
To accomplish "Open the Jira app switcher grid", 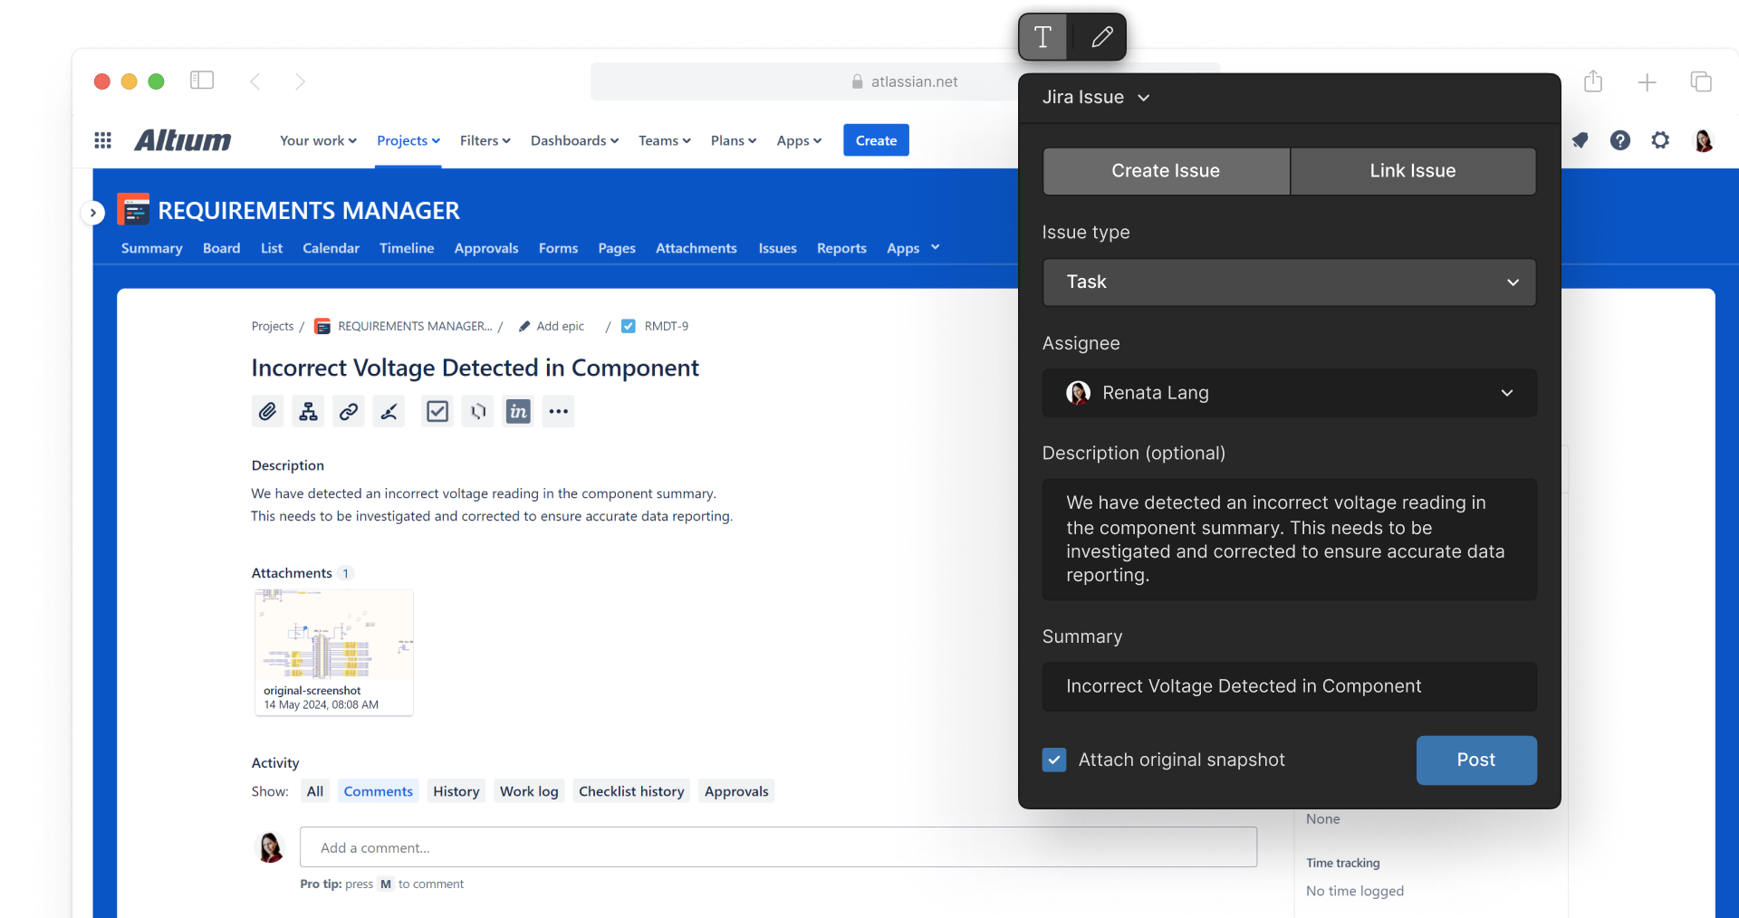I will point(103,140).
